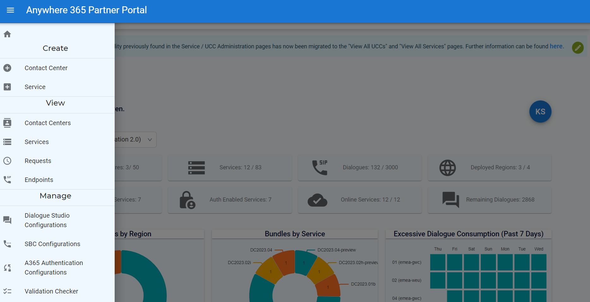Click the DC2023.04 chart label
This screenshot has height=302, width=590.
click(x=261, y=250)
